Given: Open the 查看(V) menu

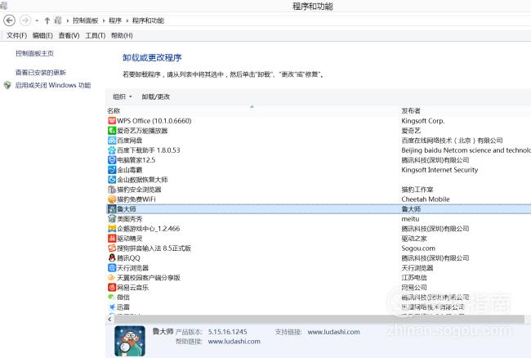Looking at the screenshot, I should 69,36.
